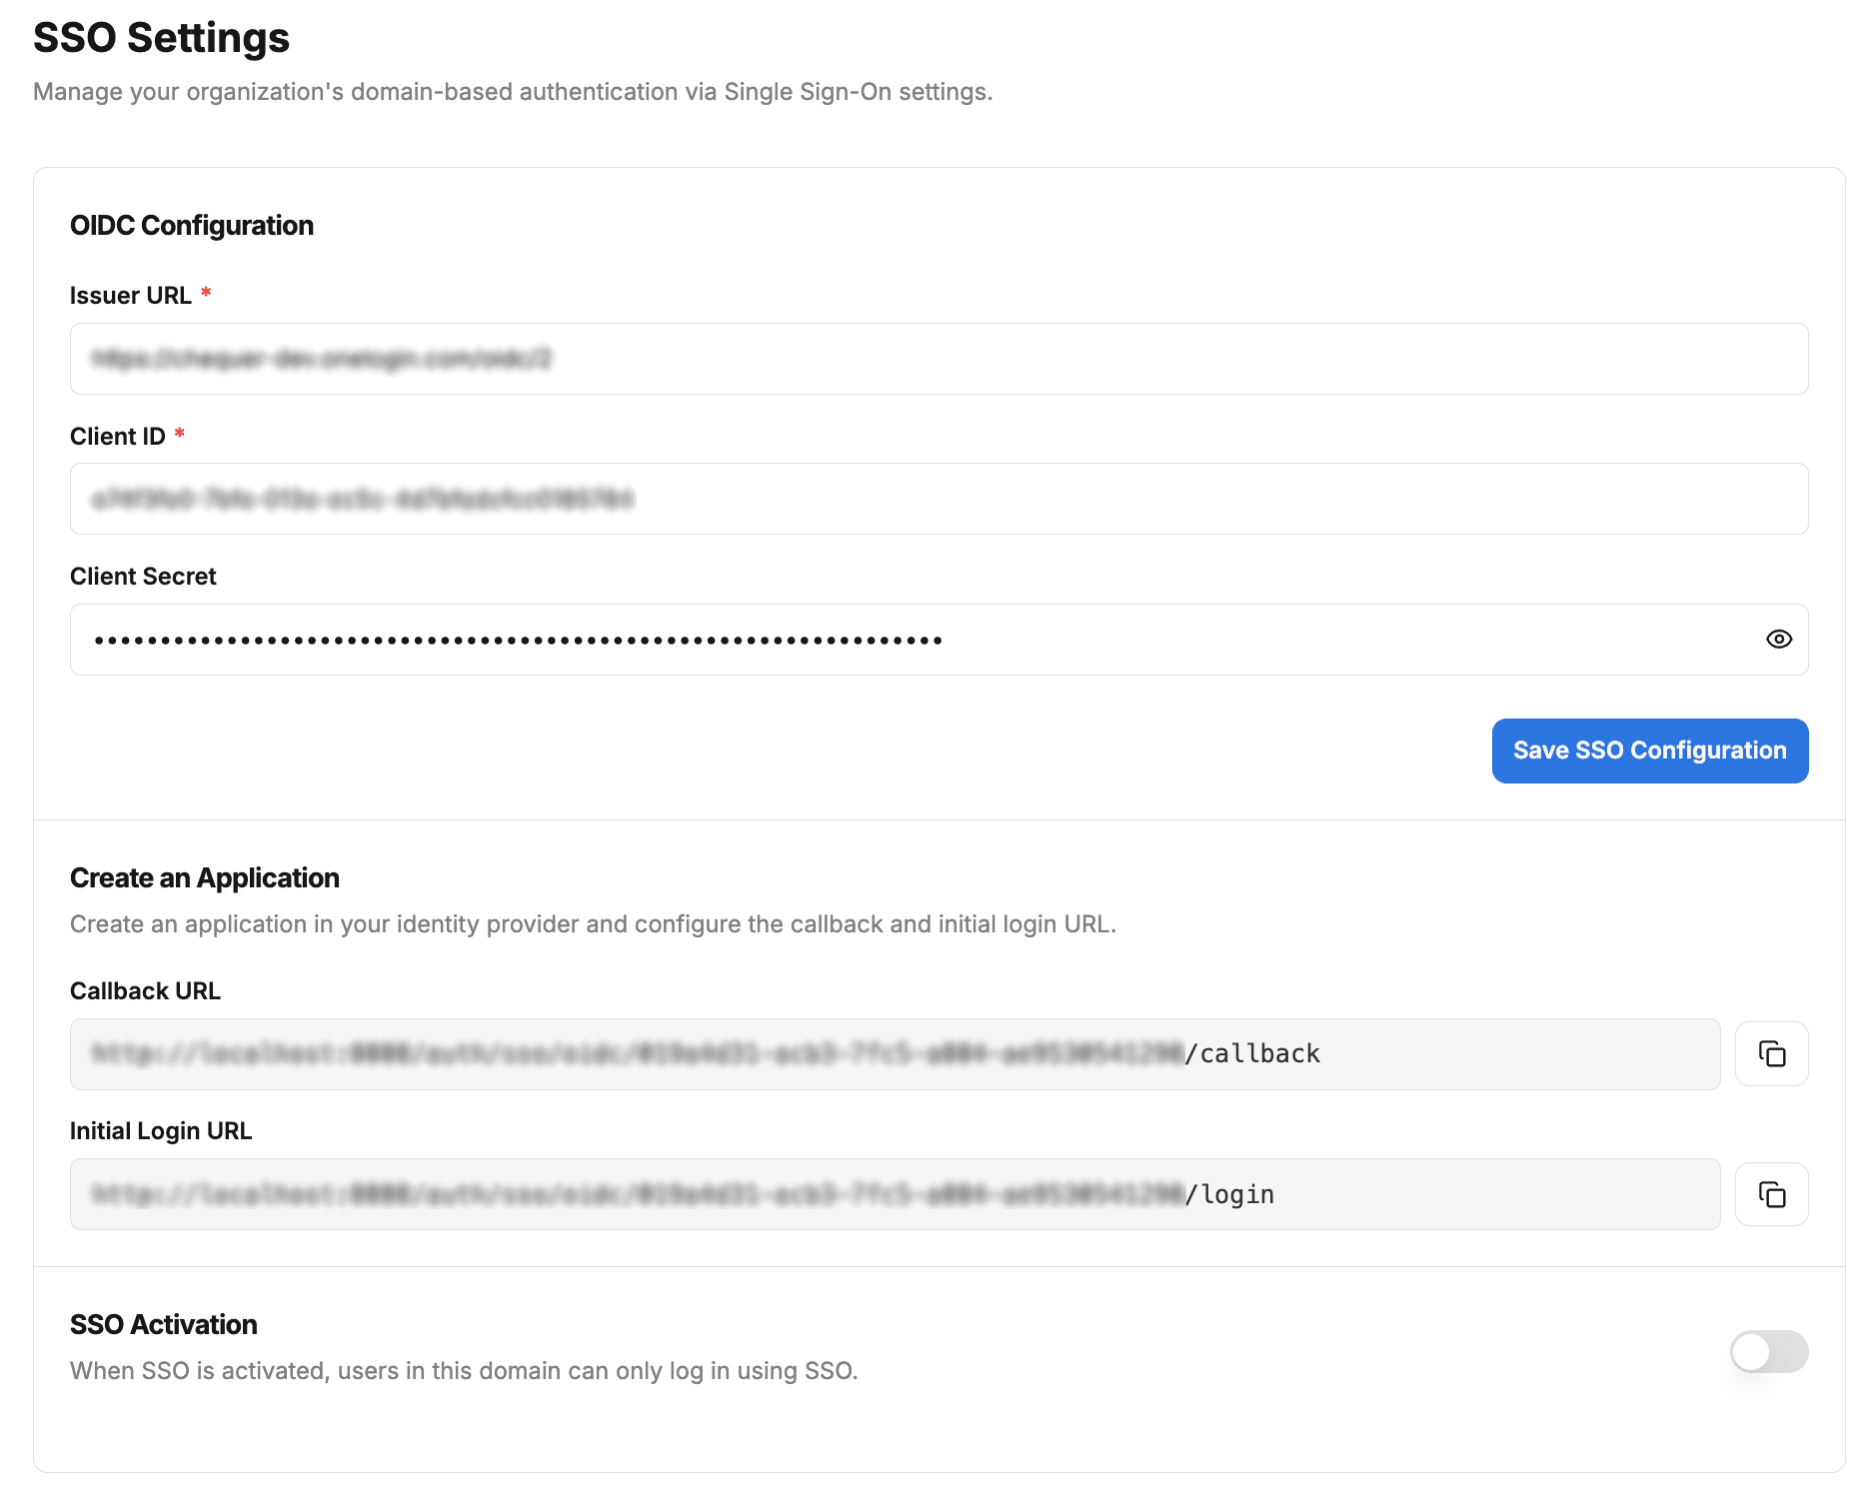Select the Client Secret password field
1857x1487 pixels.
tap(900, 640)
